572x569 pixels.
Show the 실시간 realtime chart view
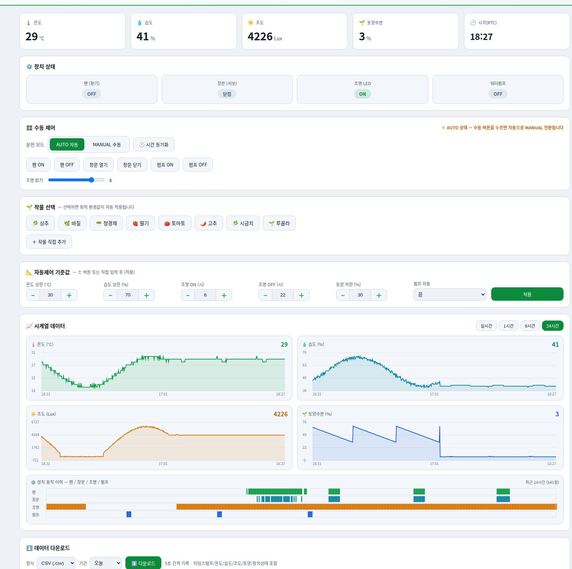tap(486, 326)
